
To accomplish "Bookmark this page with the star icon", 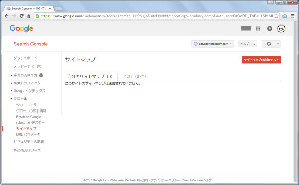I will click(276, 16).
